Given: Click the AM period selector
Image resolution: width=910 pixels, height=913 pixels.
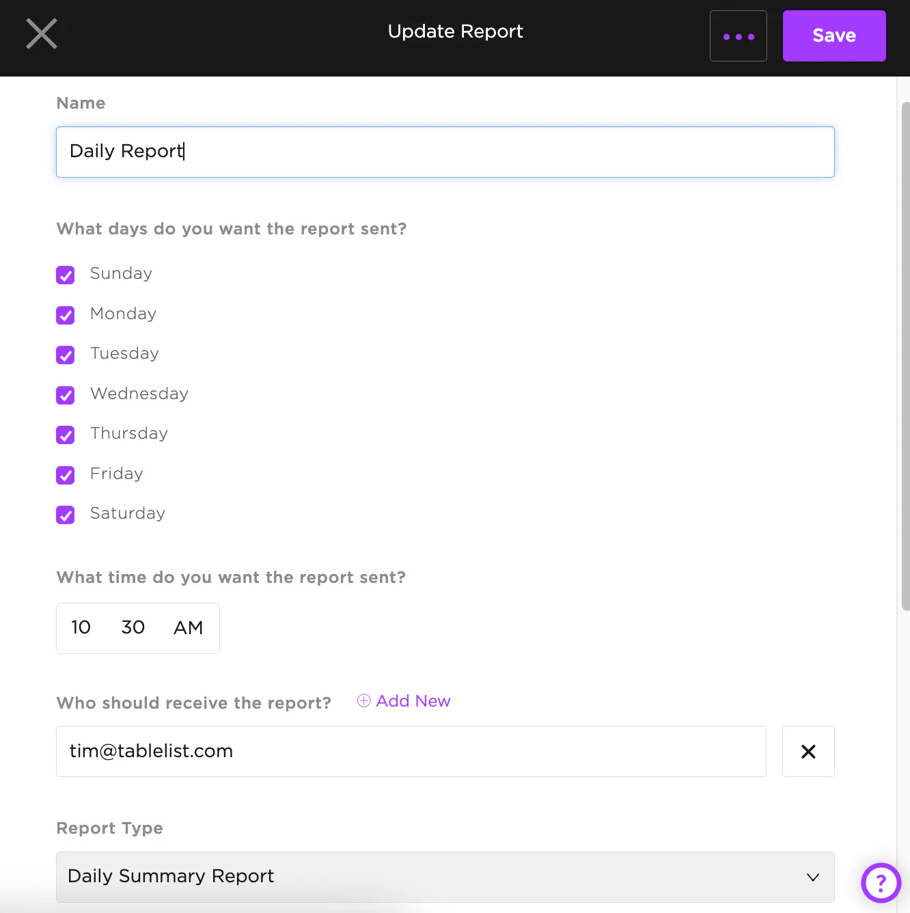Looking at the screenshot, I should [188, 627].
